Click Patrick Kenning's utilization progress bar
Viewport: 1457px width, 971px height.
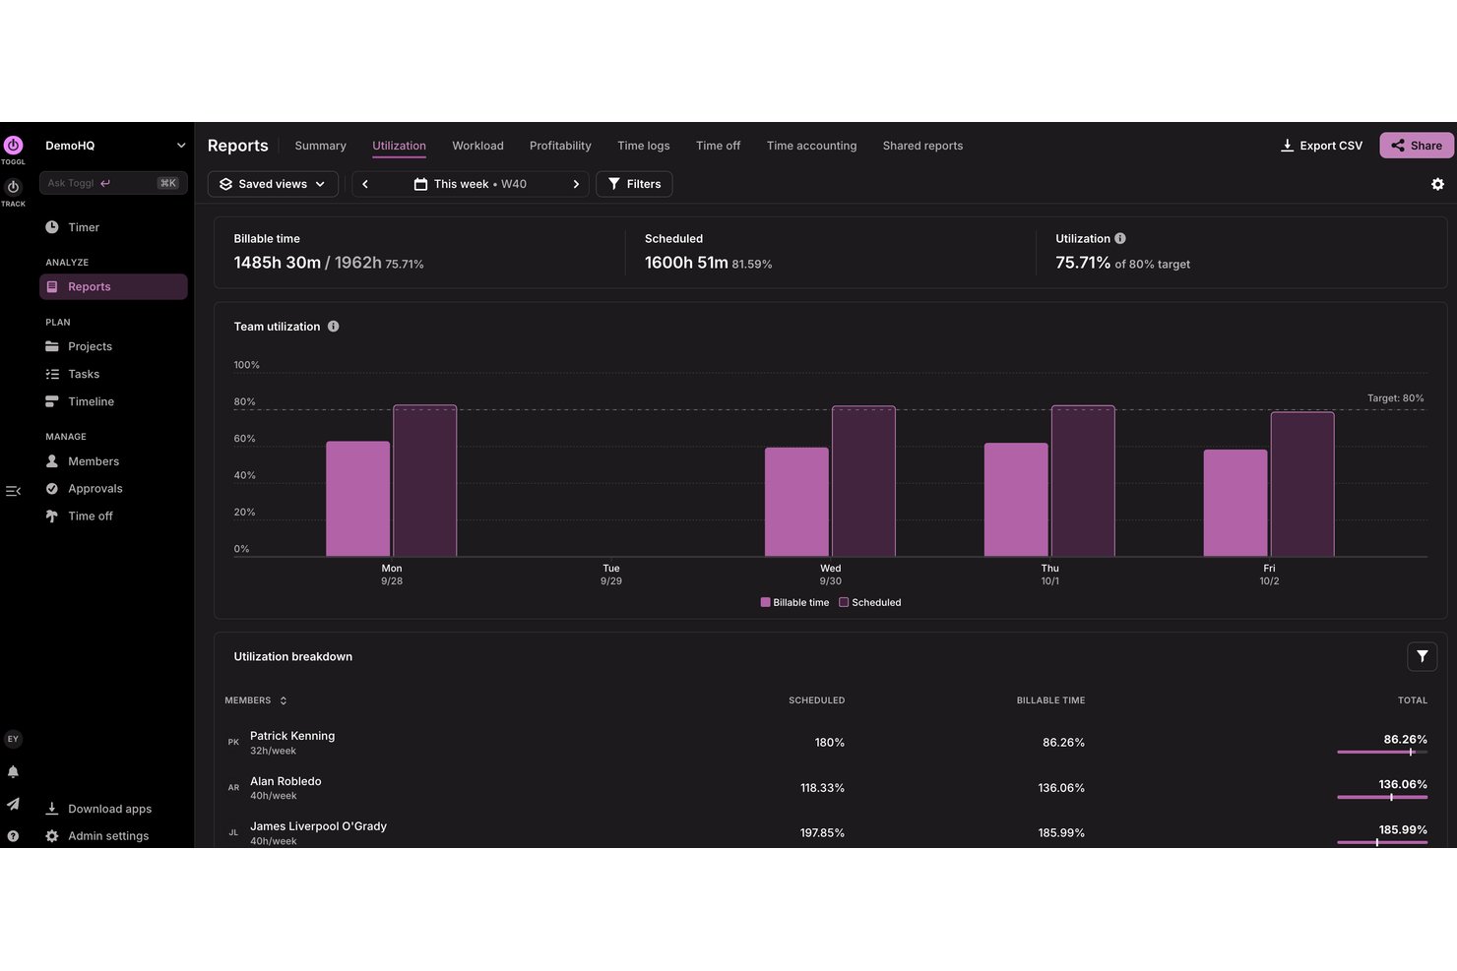click(x=1382, y=752)
